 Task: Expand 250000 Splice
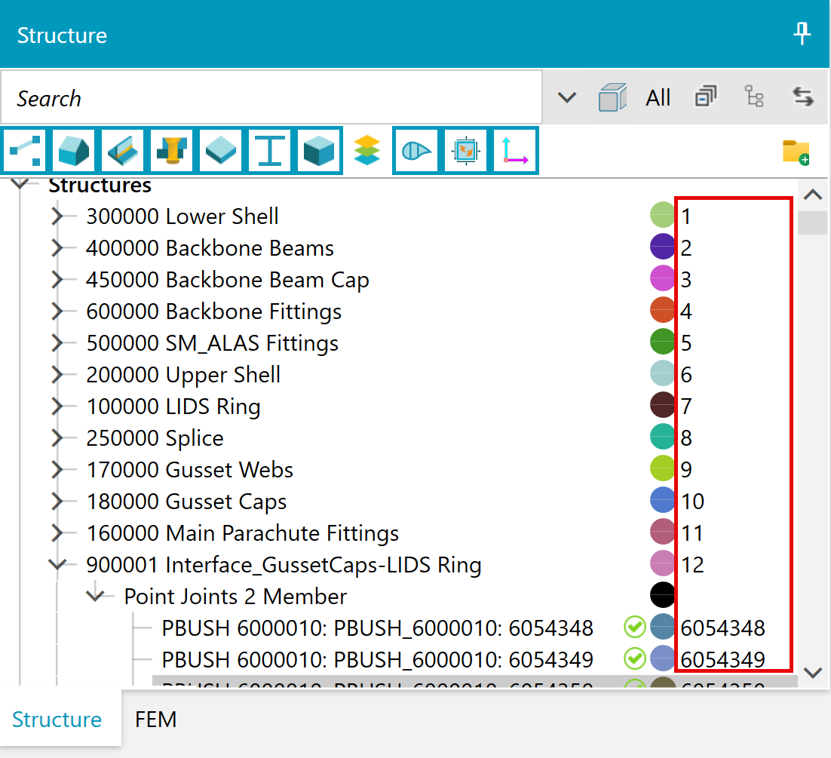(x=57, y=438)
